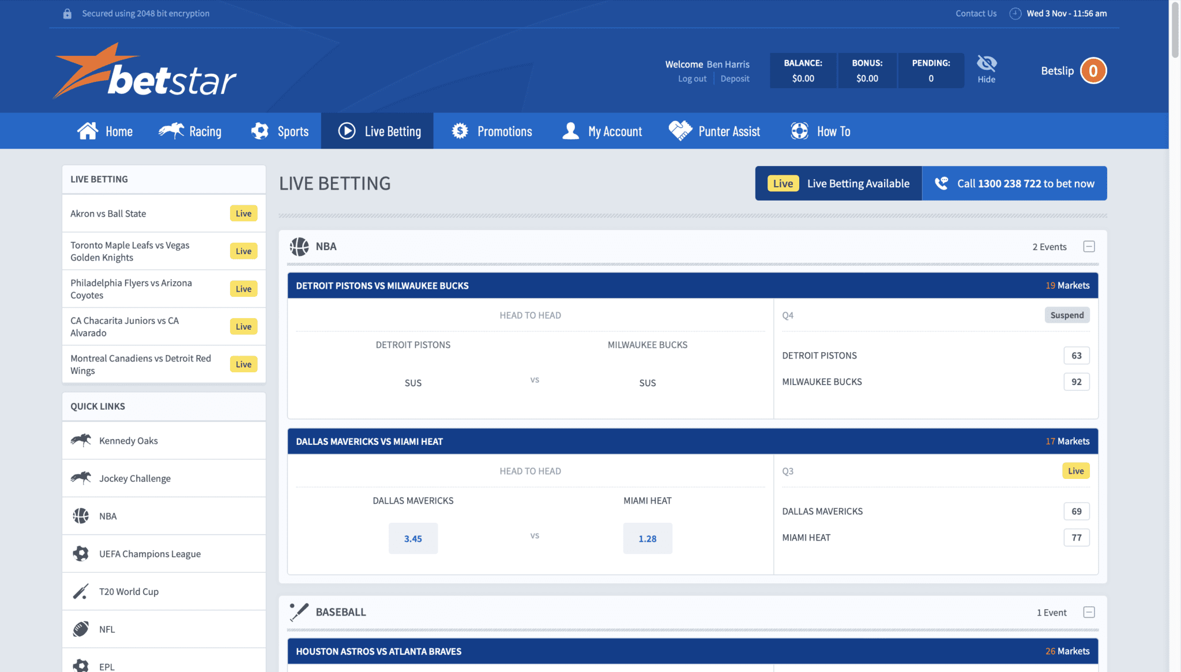This screenshot has width=1181, height=672.
Task: Click the Live badge in Q3
Action: (1075, 471)
